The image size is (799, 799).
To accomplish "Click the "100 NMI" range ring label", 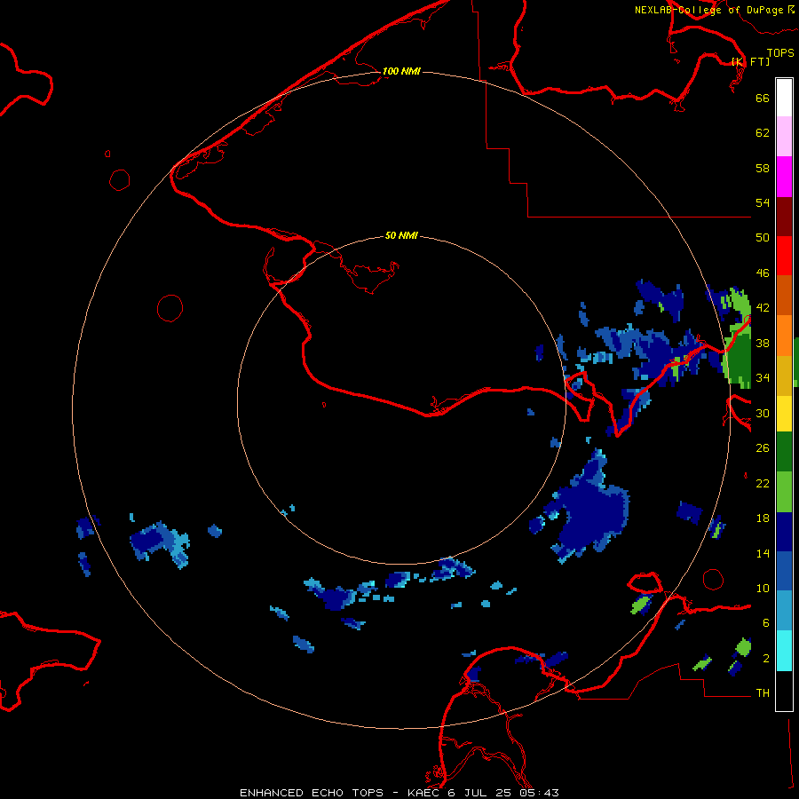I will tap(401, 71).
